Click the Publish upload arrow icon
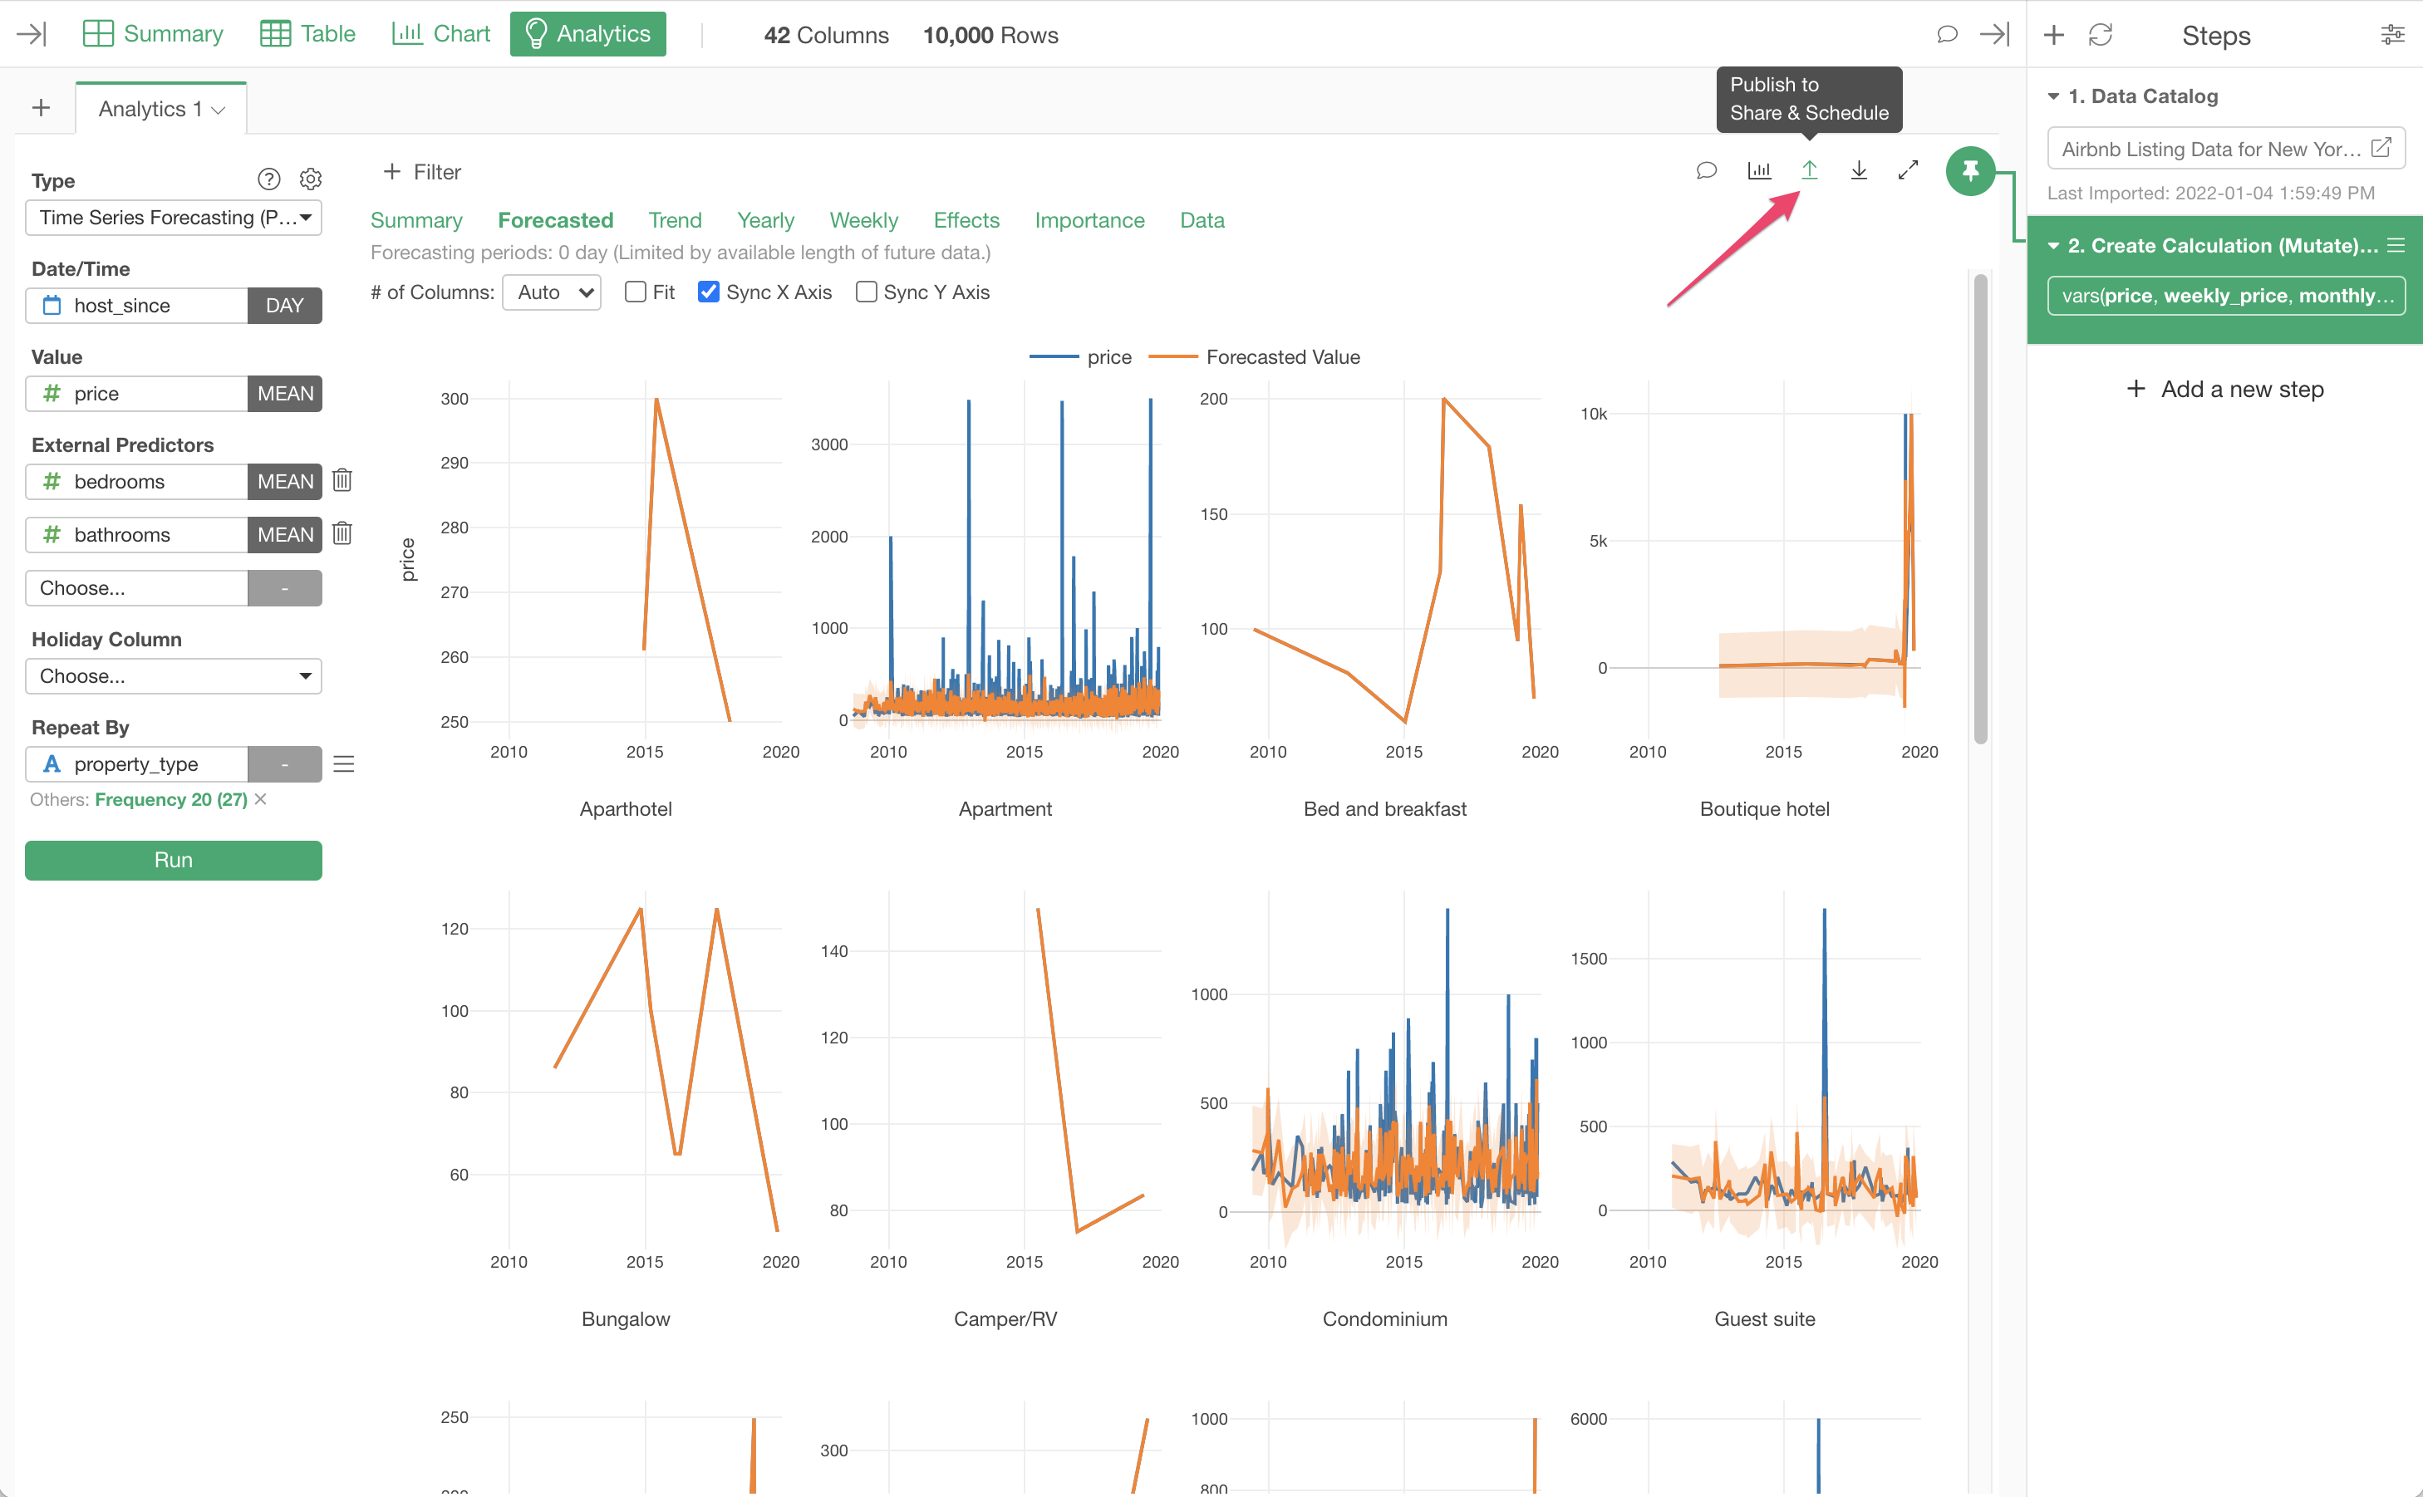Viewport: 2423px width, 1497px height. click(1809, 170)
